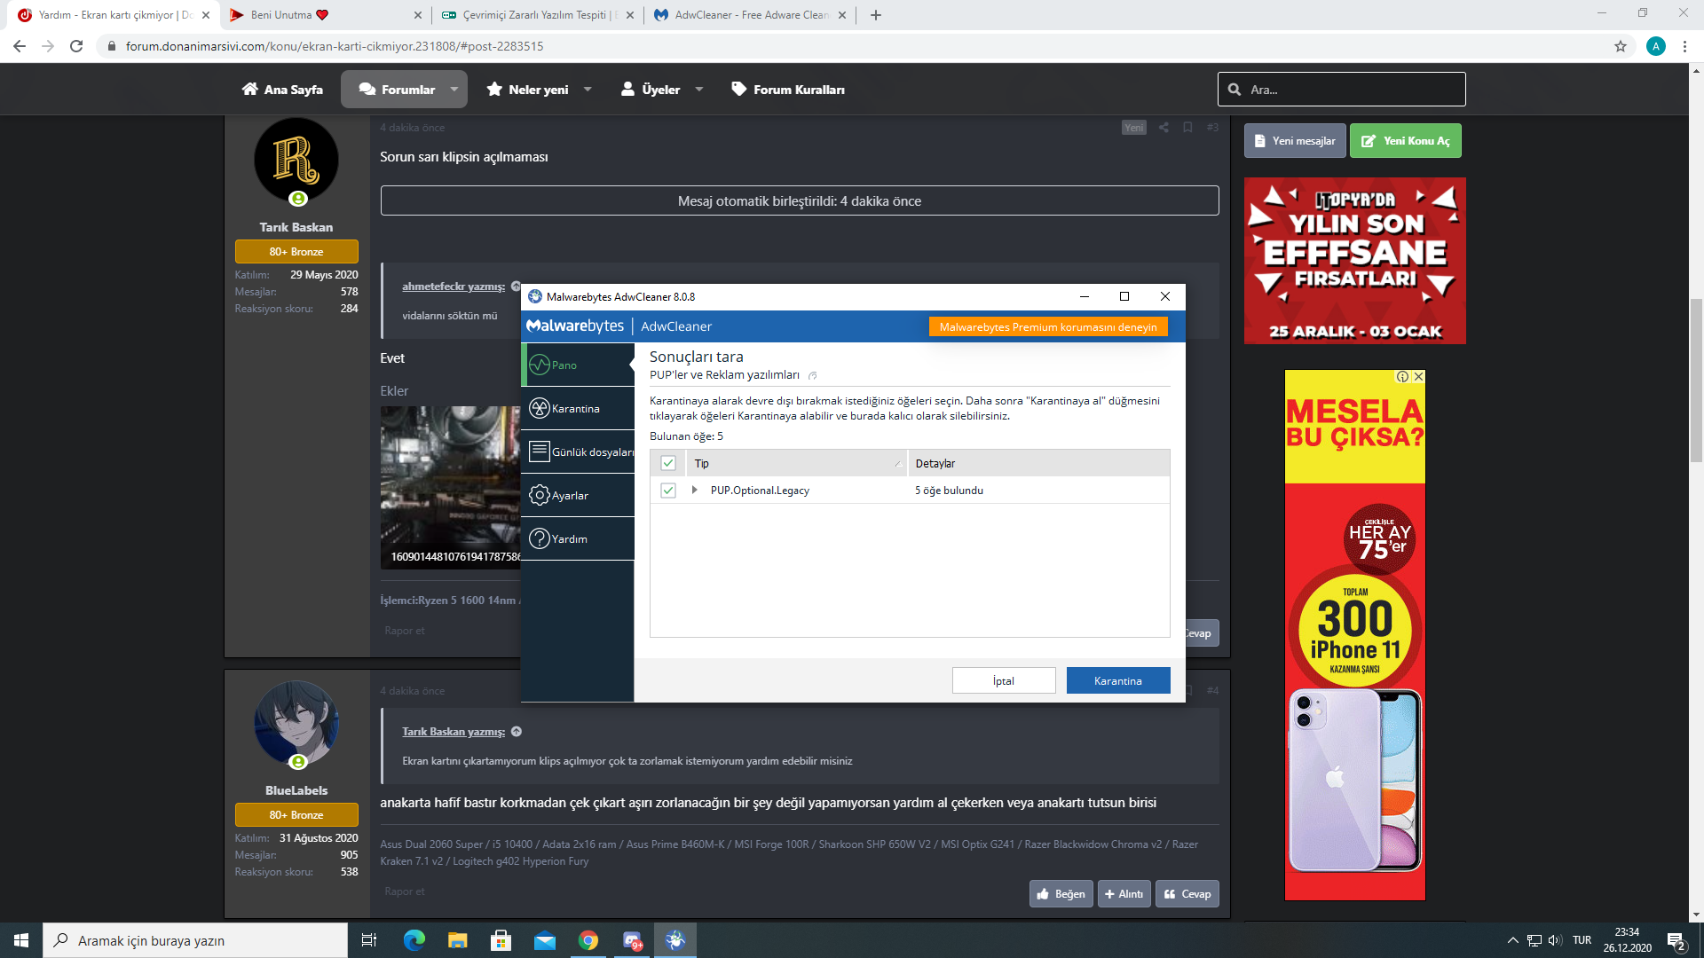Open Chrome profile avatar menu

click(1656, 46)
